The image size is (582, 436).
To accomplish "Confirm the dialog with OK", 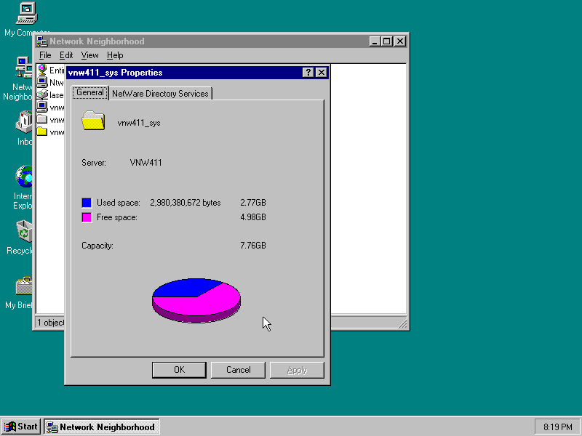I will (179, 370).
